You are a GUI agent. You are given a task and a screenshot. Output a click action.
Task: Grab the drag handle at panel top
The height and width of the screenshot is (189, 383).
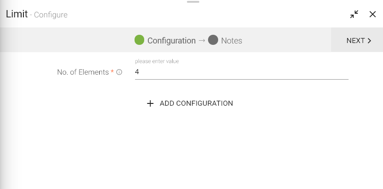click(193, 2)
